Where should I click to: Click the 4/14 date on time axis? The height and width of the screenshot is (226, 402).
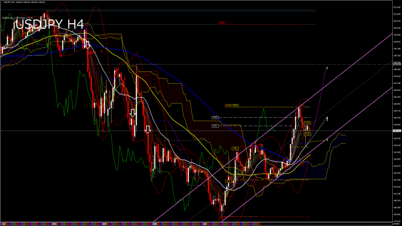pos(54,224)
